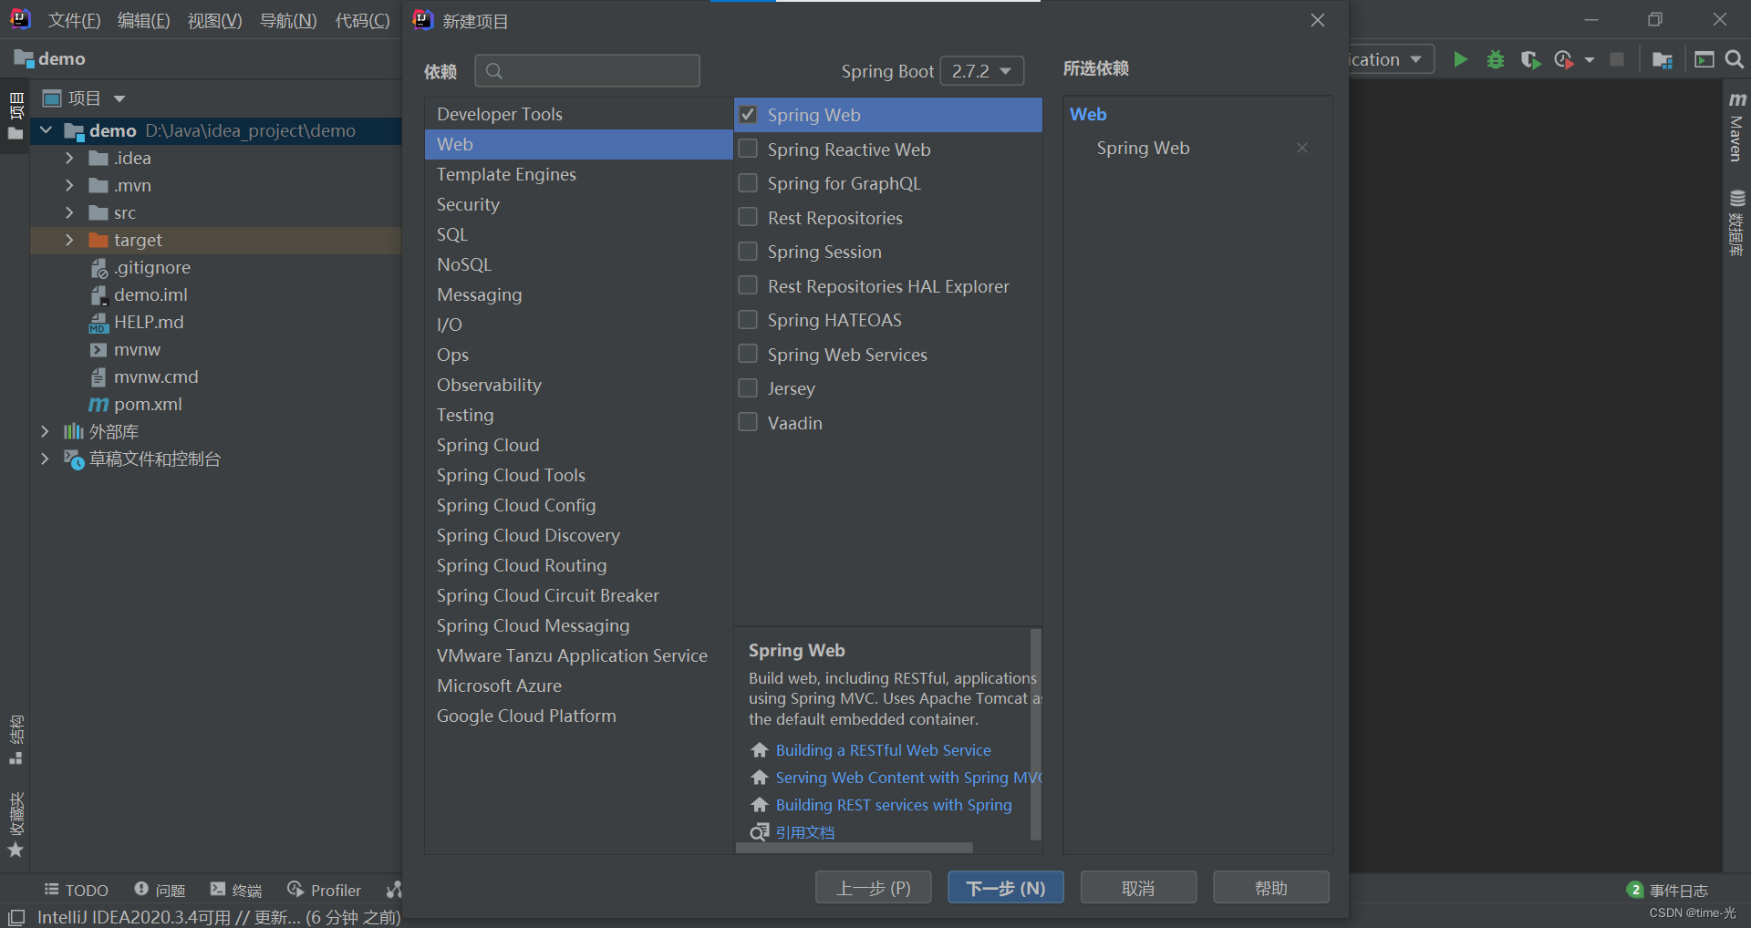The image size is (1751, 928).
Task: Open the Code (代码) menu
Action: (x=362, y=20)
